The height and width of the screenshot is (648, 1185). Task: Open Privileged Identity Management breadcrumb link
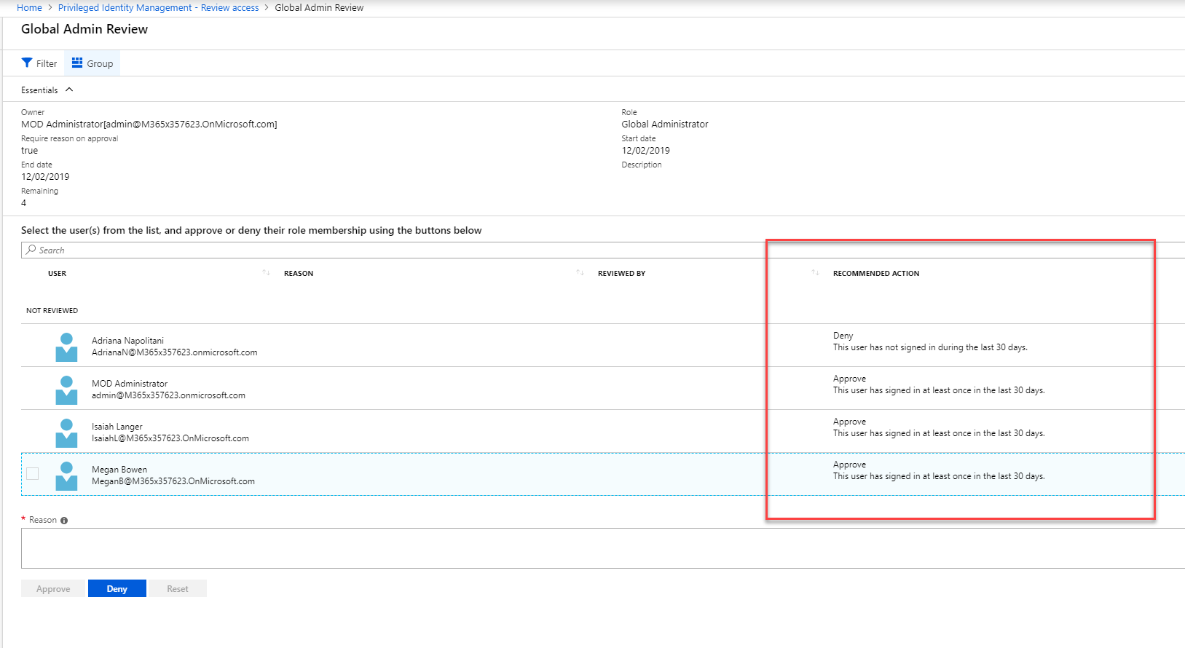pos(158,7)
